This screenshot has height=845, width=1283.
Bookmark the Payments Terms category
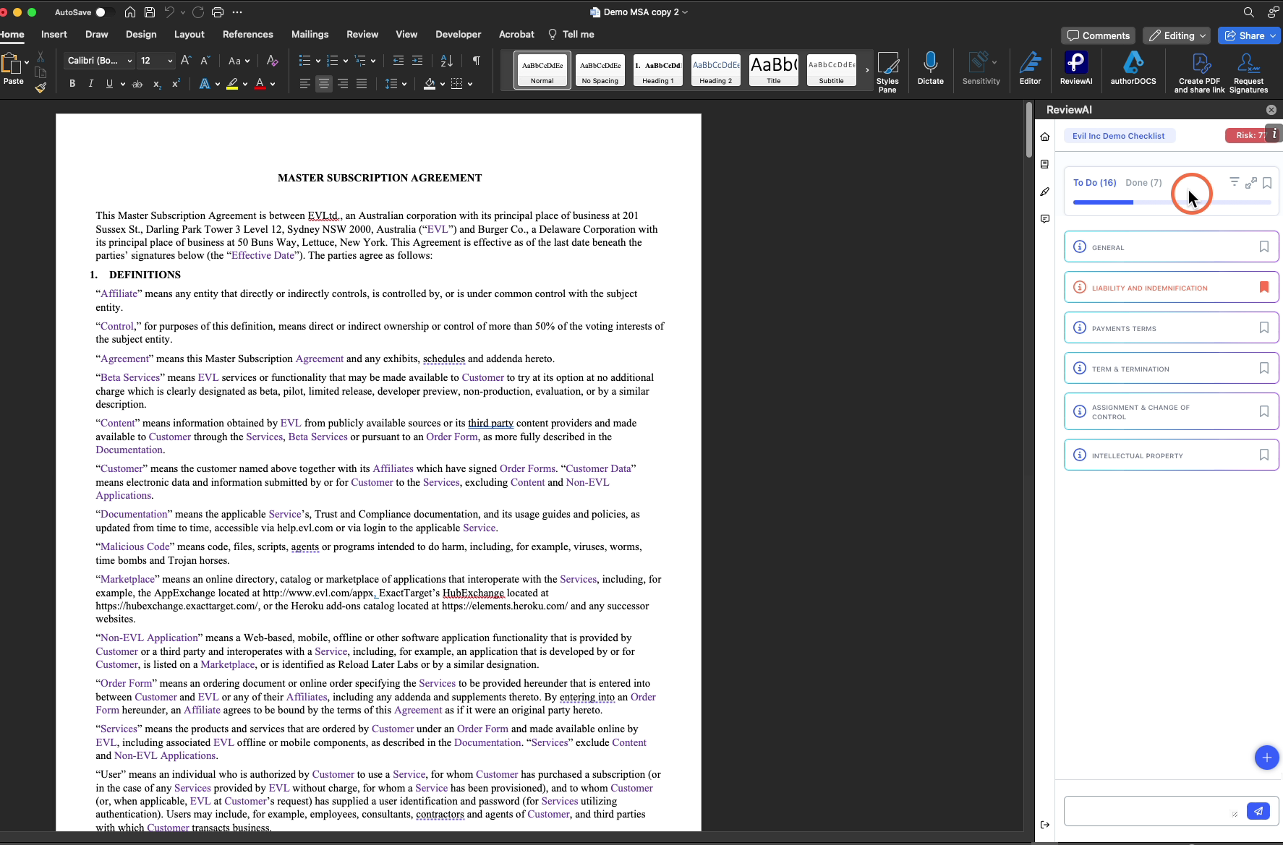pyautogui.click(x=1263, y=328)
